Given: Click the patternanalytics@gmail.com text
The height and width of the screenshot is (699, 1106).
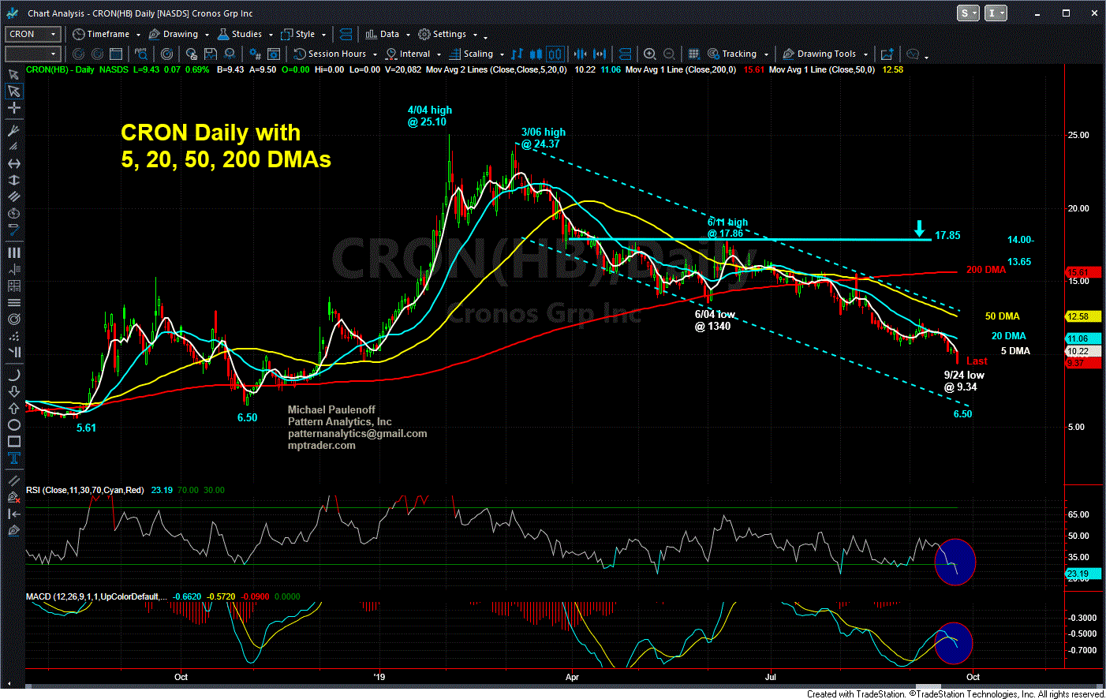Looking at the screenshot, I should coord(357,434).
